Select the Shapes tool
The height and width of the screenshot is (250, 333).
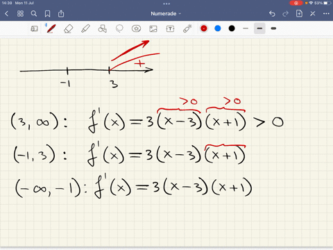point(102,28)
